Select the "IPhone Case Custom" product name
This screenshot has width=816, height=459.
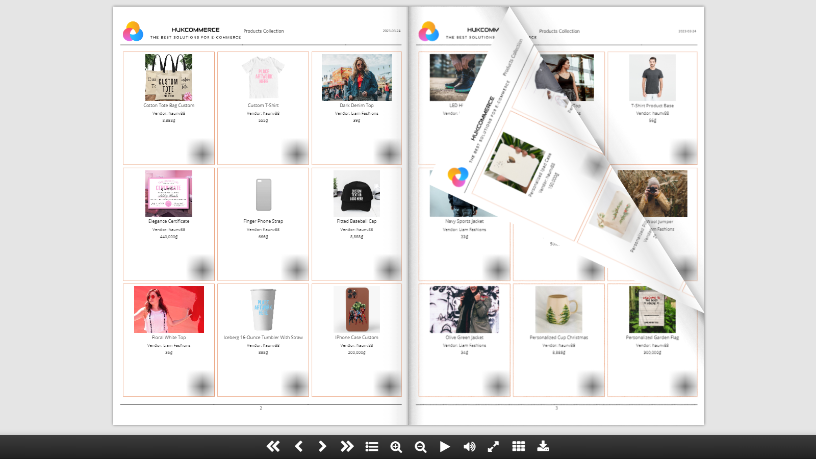point(356,338)
